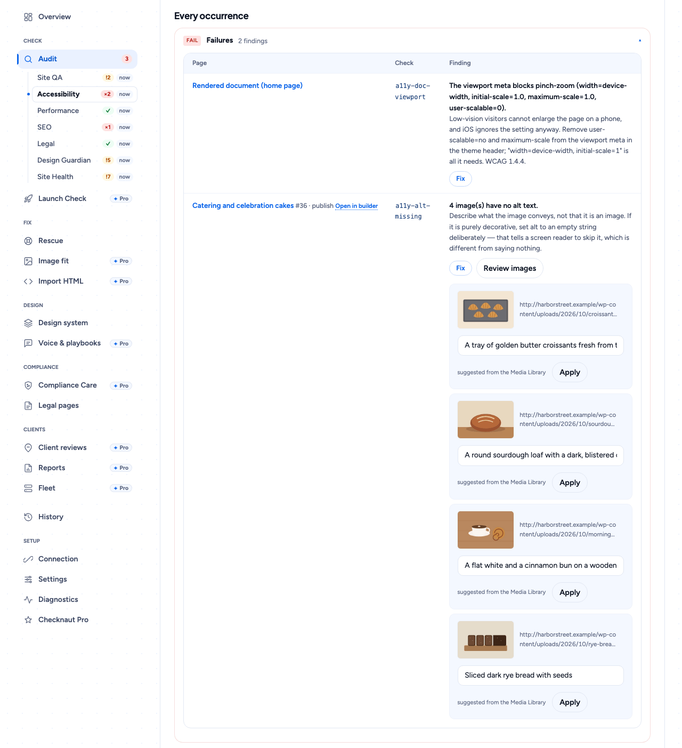Click Fix for the viewport finding
Image resolution: width=682 pixels, height=748 pixels.
click(460, 179)
